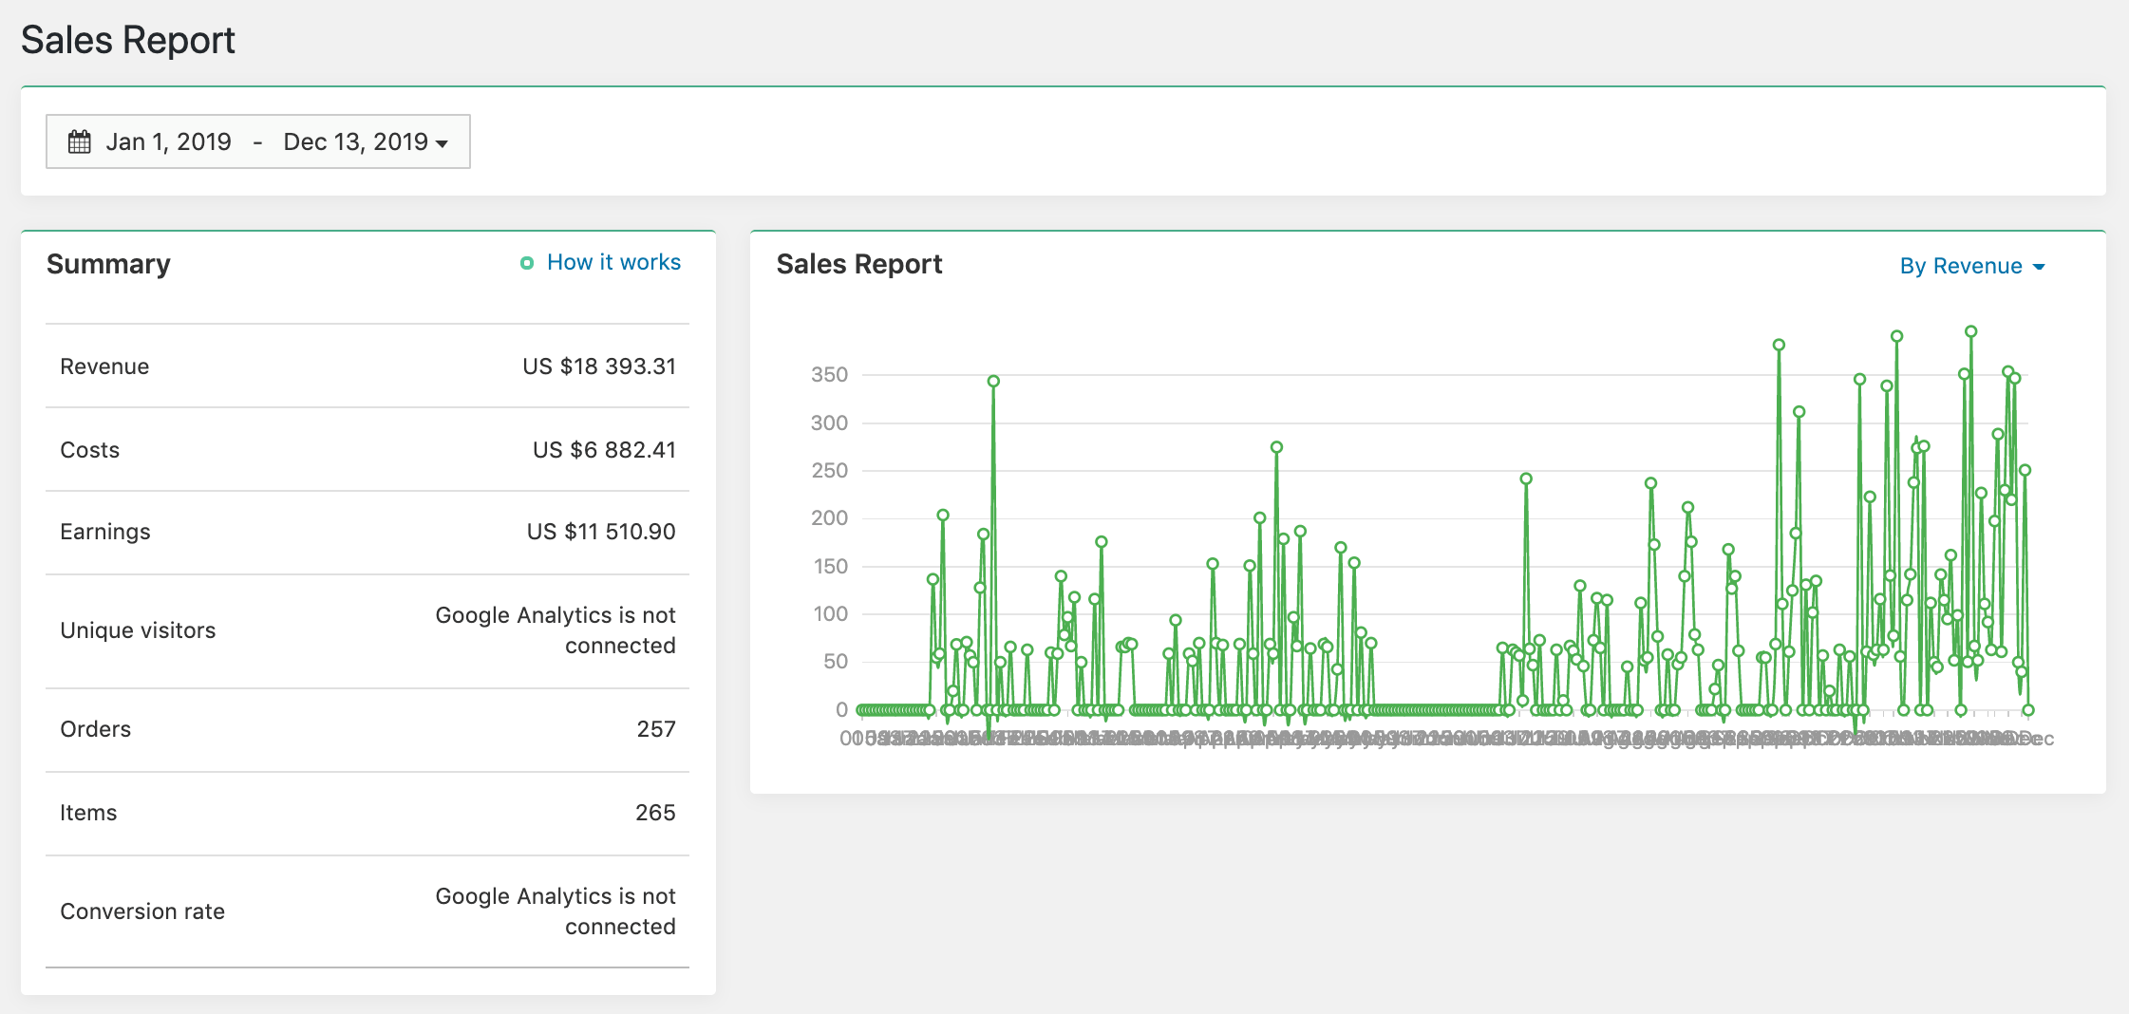Screen dimensions: 2129x1014
Task: Click the Unique visitors row label
Action: [x=138, y=630]
